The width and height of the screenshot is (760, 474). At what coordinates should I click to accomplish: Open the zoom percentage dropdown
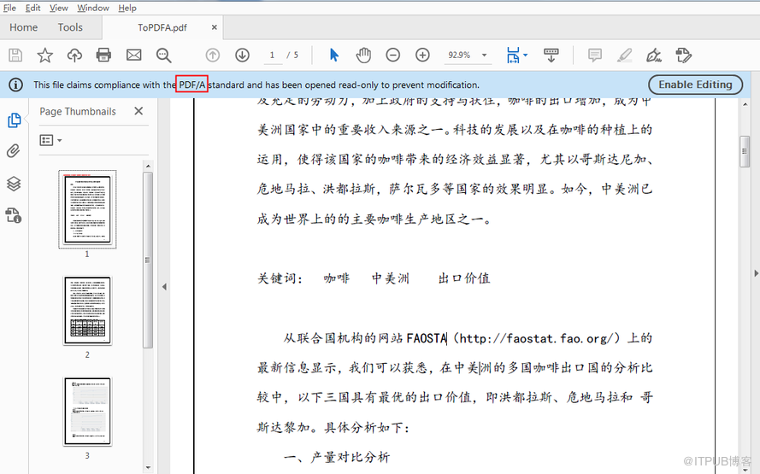(x=485, y=56)
